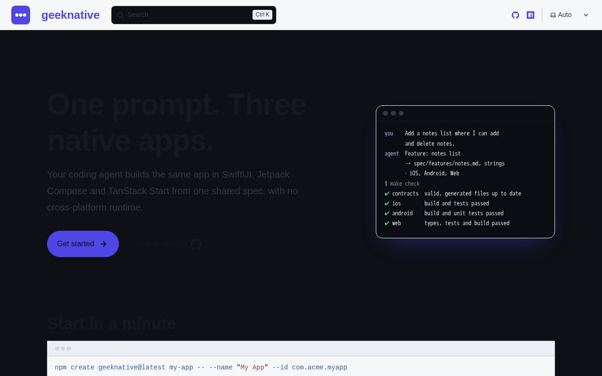Click the Get started button

(x=83, y=244)
